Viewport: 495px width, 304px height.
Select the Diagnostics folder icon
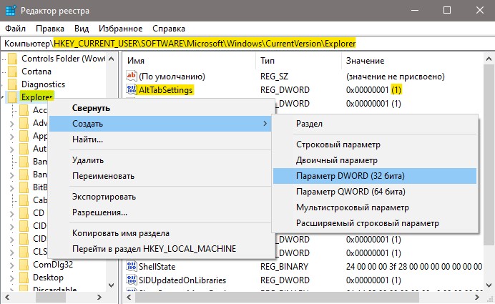13,84
